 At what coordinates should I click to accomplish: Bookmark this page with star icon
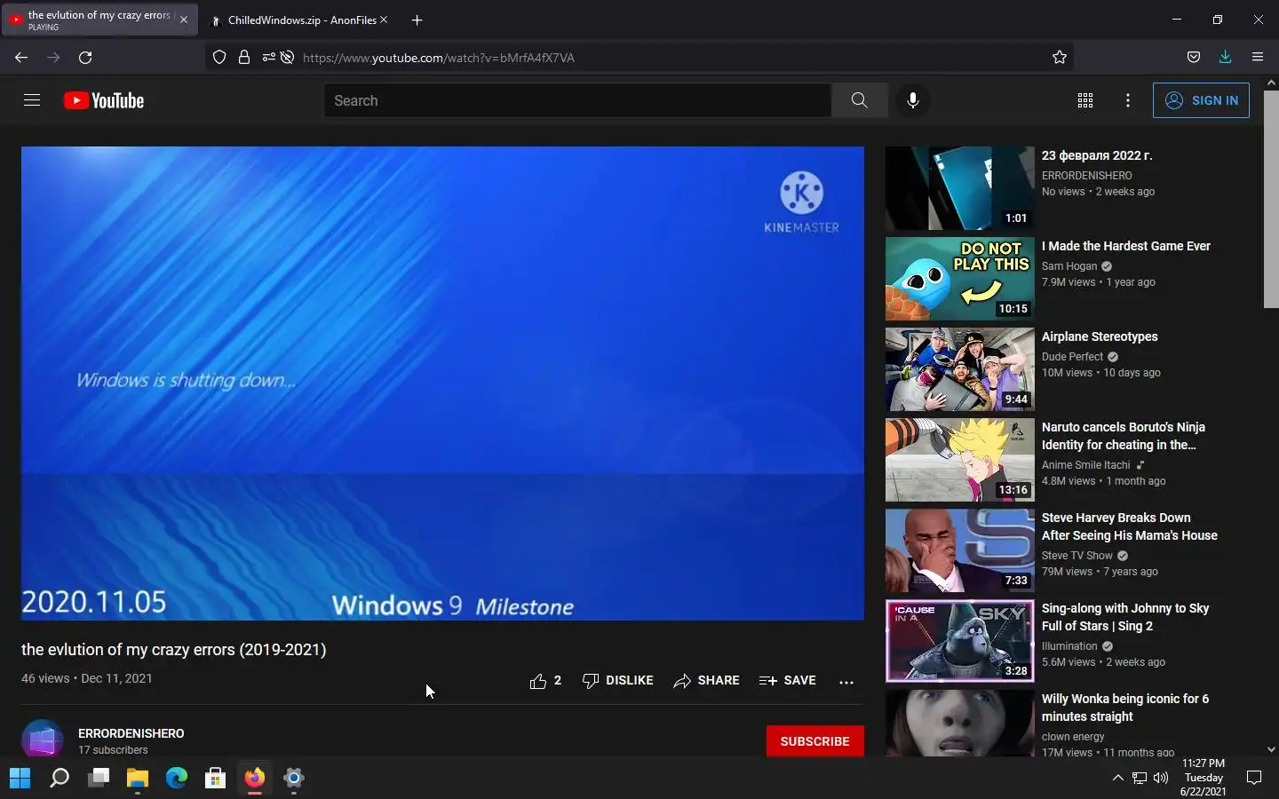1059,57
